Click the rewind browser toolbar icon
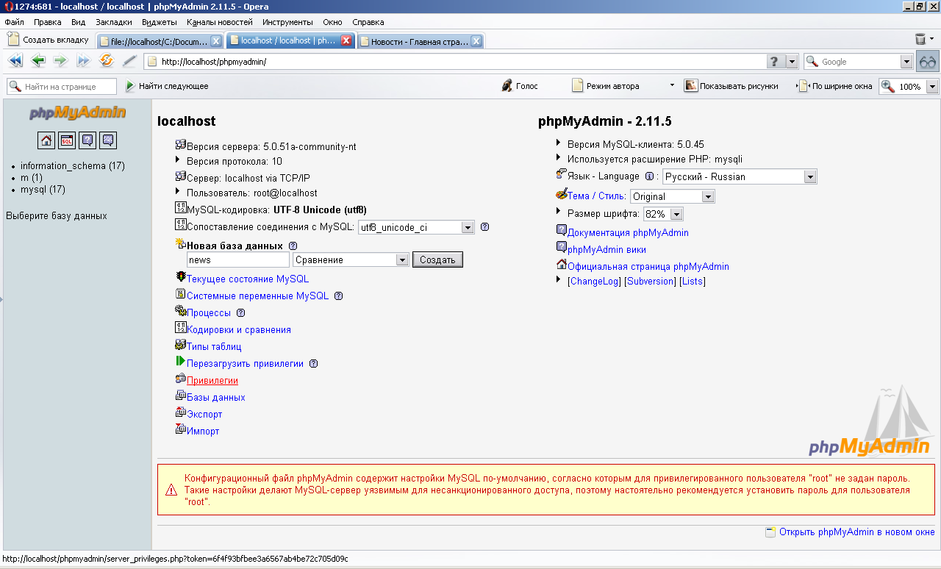Screen dimensions: 941x569 (15, 61)
